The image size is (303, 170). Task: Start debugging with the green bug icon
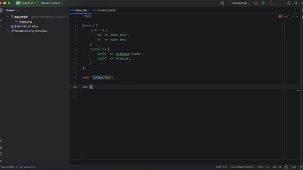(263, 3)
